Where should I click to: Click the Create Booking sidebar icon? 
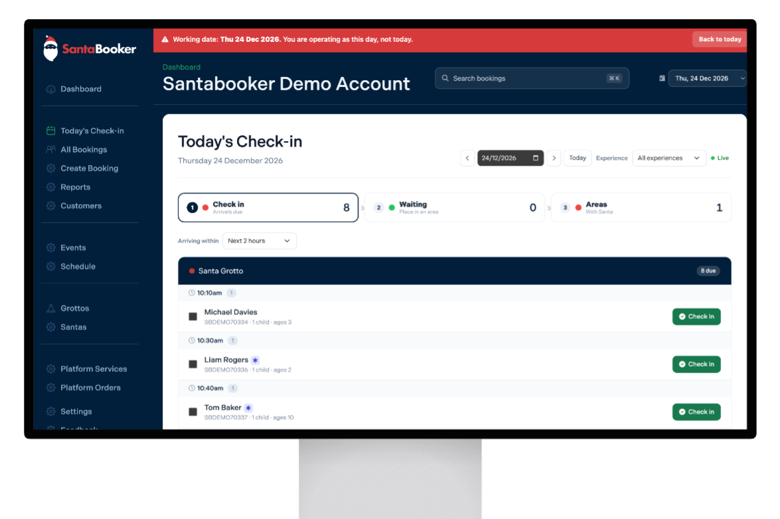coord(50,168)
